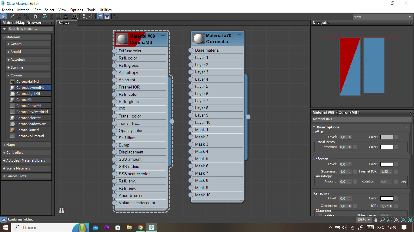Toggle the Parameter Editor panel icon
The height and width of the screenshot is (232, 414).
(x=107, y=16)
